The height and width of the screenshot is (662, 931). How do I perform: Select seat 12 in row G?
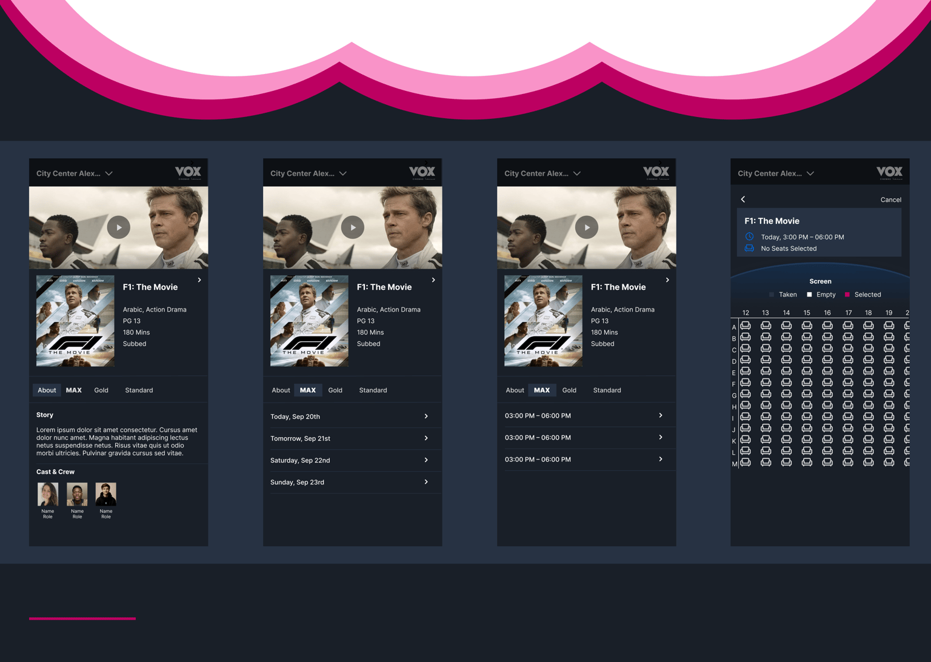[746, 394]
